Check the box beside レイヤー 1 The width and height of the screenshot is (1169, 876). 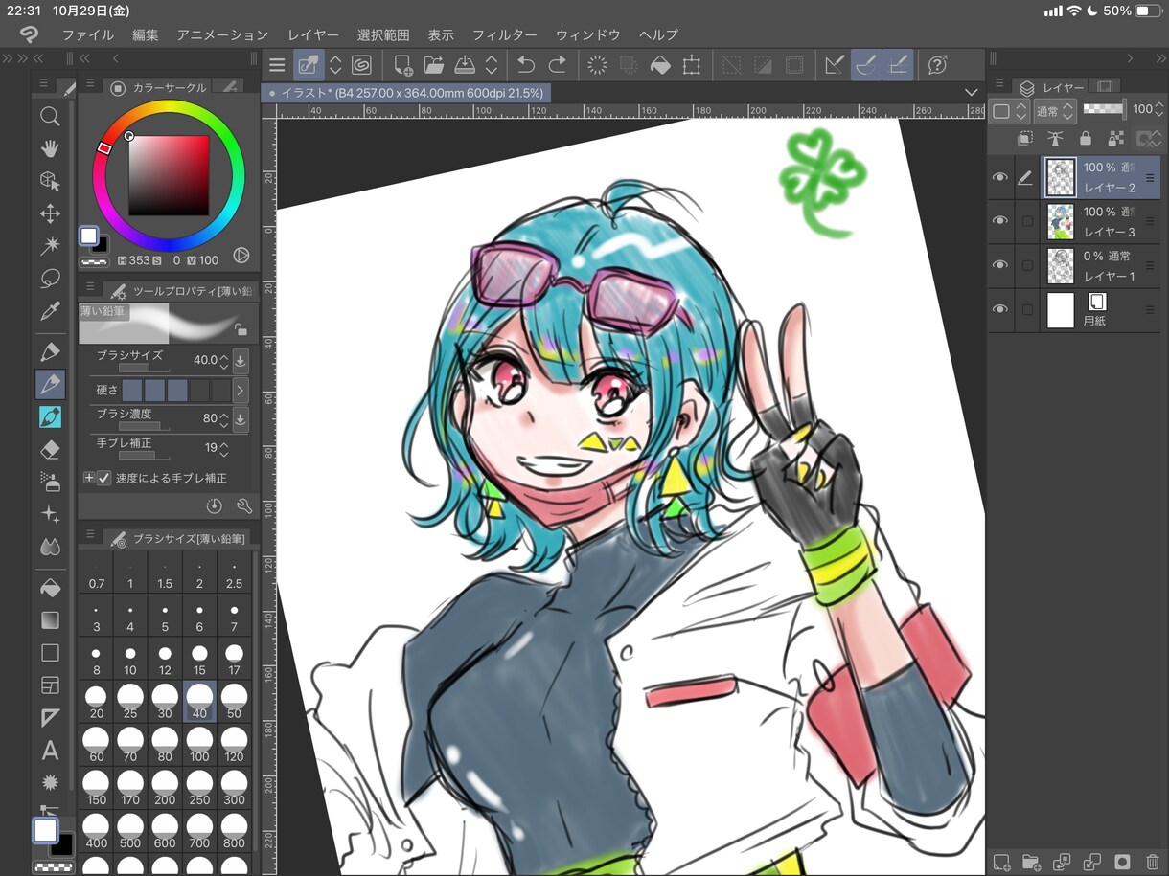(x=1028, y=265)
